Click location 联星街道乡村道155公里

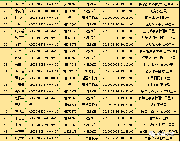click(159, 58)
